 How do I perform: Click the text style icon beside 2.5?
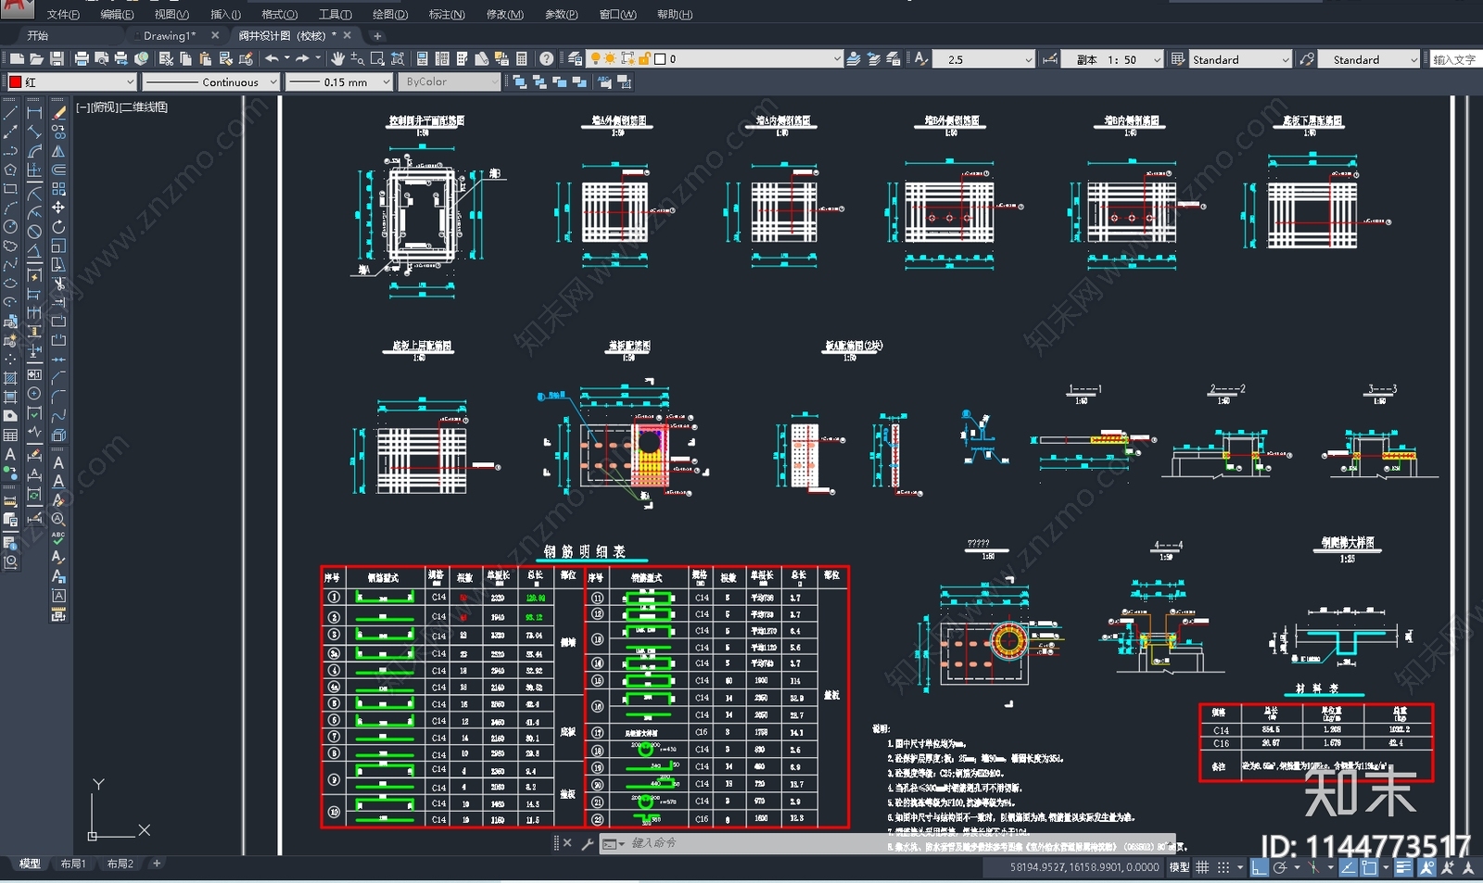pos(920,58)
